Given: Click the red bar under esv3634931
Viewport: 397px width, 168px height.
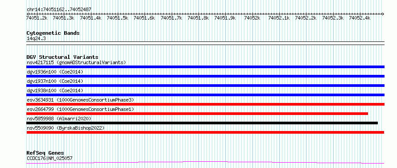Looking at the screenshot, I should point(205,104).
